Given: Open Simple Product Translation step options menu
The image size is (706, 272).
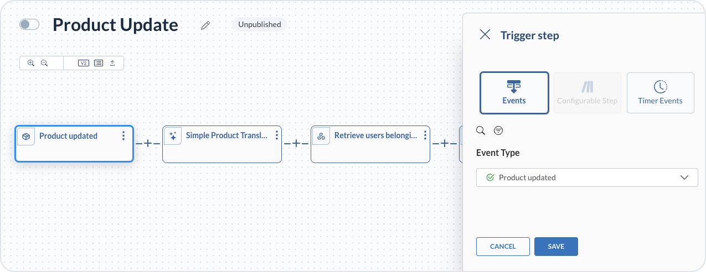Looking at the screenshot, I should tap(277, 135).
